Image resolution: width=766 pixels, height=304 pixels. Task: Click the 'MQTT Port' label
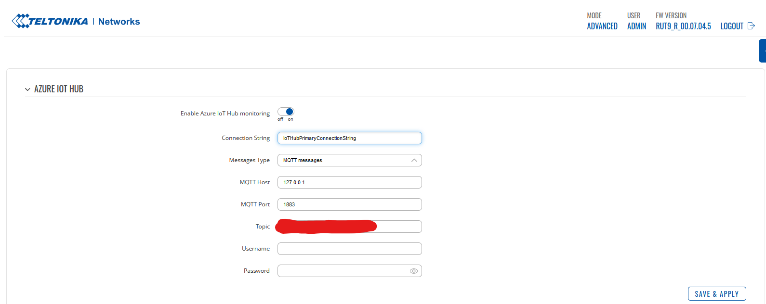point(255,204)
